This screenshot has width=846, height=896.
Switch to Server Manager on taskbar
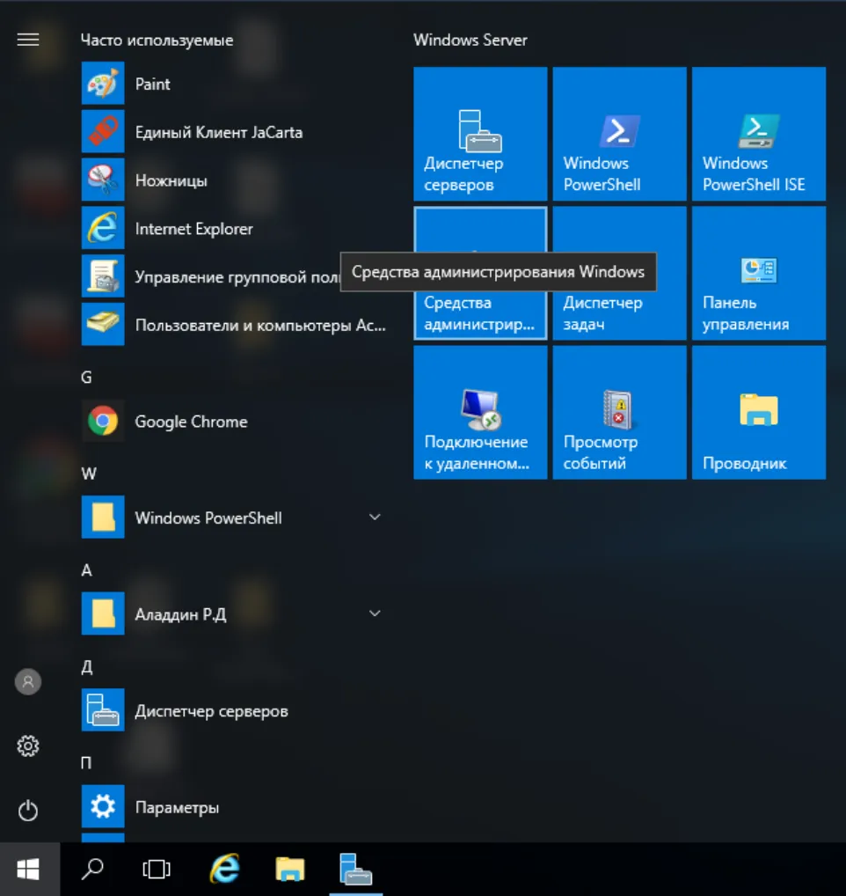tap(355, 869)
